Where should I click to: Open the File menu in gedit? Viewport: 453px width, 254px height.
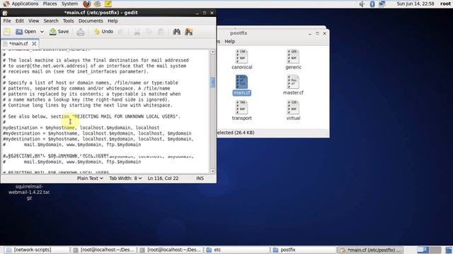(x=7, y=20)
